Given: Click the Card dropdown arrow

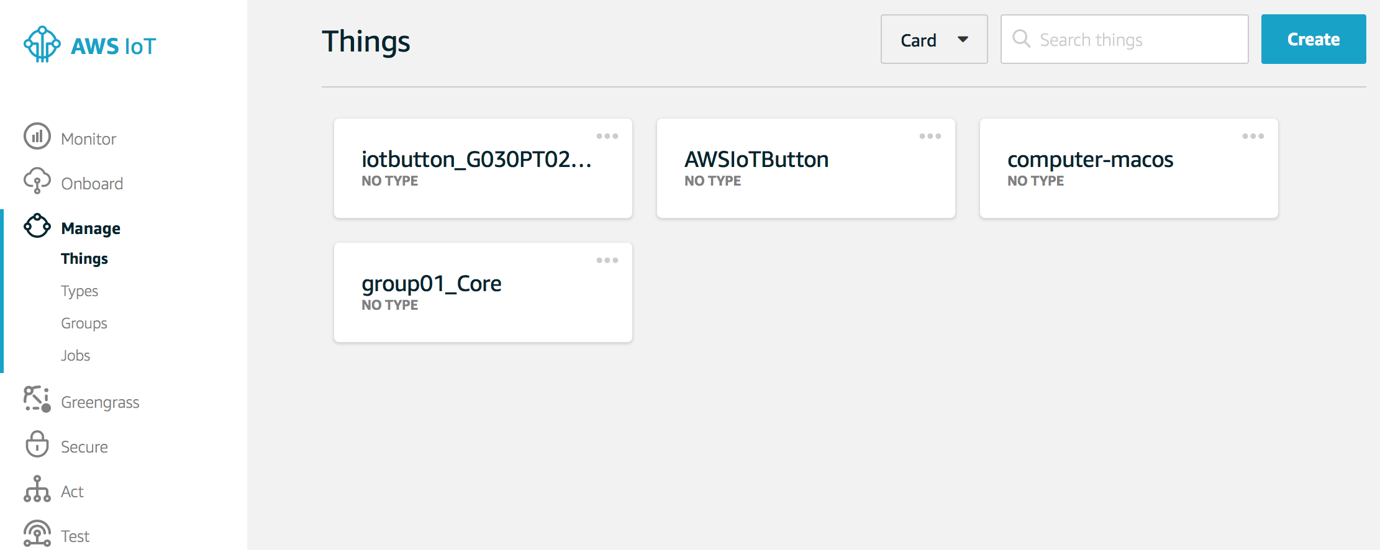Looking at the screenshot, I should [x=963, y=39].
